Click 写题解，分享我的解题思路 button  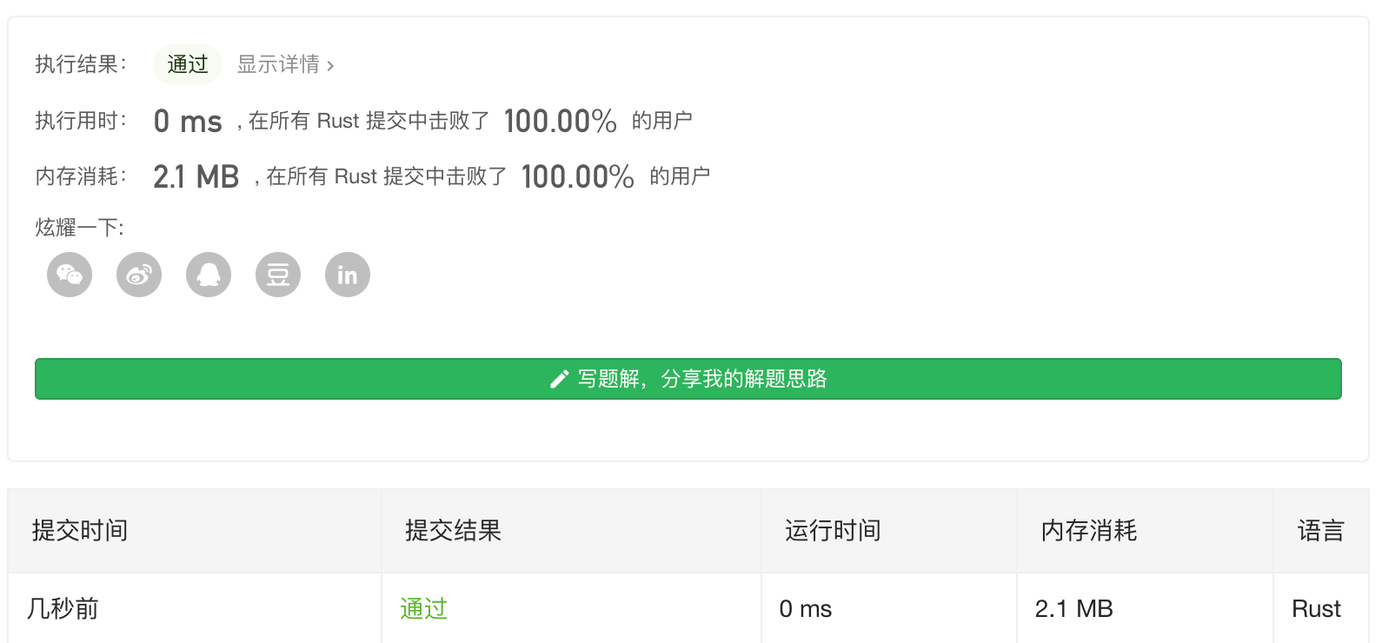coord(688,379)
